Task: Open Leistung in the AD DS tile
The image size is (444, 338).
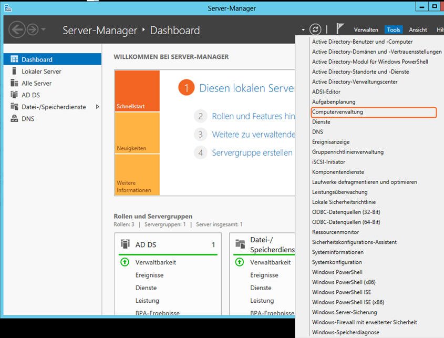Action: click(147, 301)
